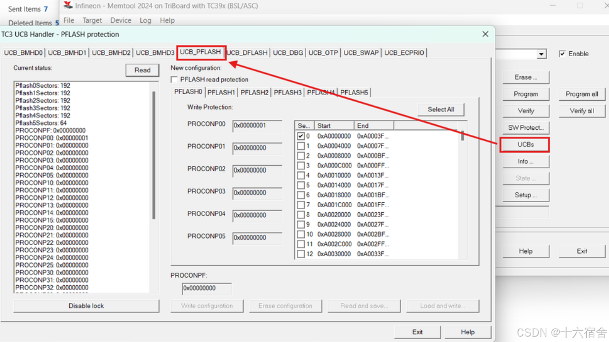Click the Write configuration button
The width and height of the screenshot is (609, 342).
tap(207, 306)
